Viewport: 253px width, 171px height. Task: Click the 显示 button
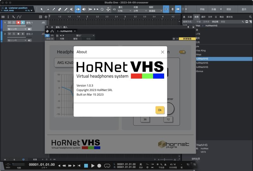click(244, 9)
